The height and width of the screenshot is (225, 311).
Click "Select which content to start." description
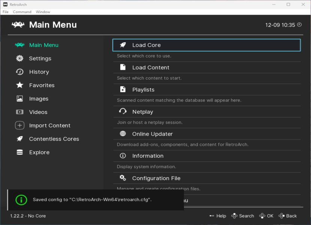point(149,78)
